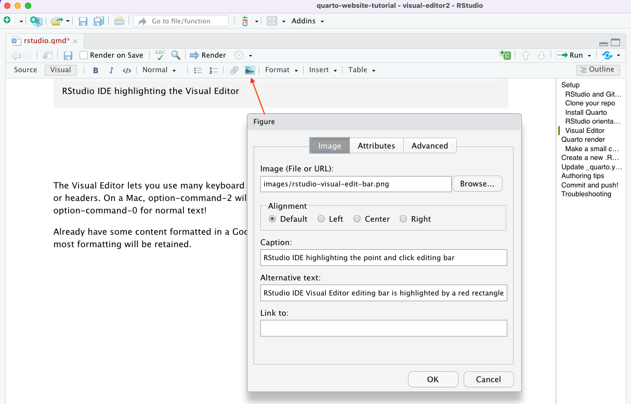Insert inline code using the code icon
The width and height of the screenshot is (631, 404).
coord(127,70)
